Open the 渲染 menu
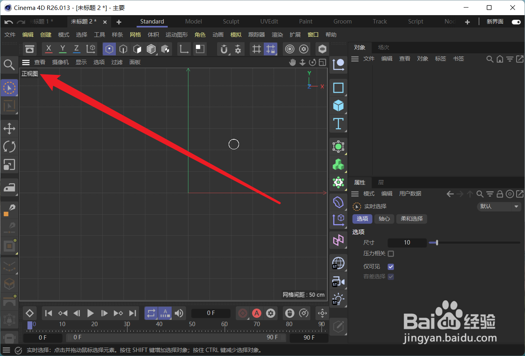 point(277,35)
